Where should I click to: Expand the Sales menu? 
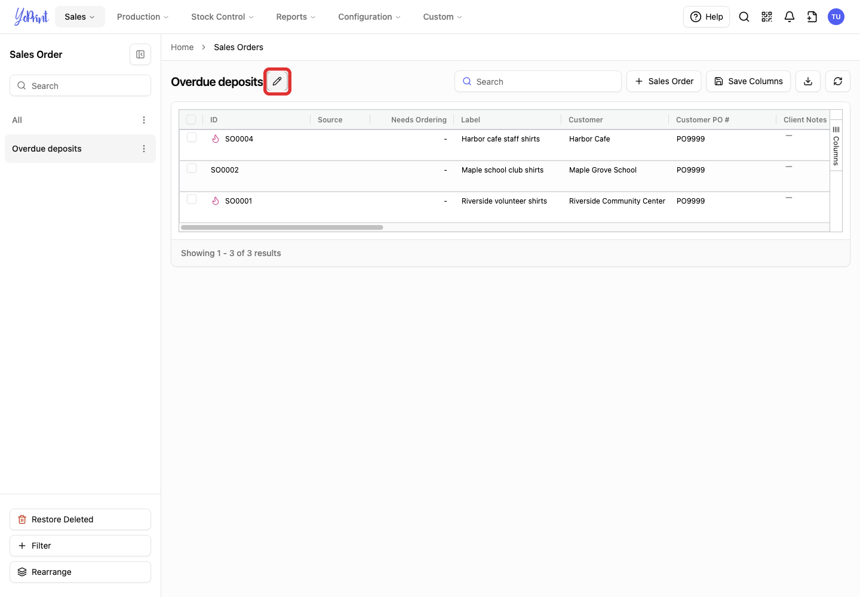pos(80,17)
